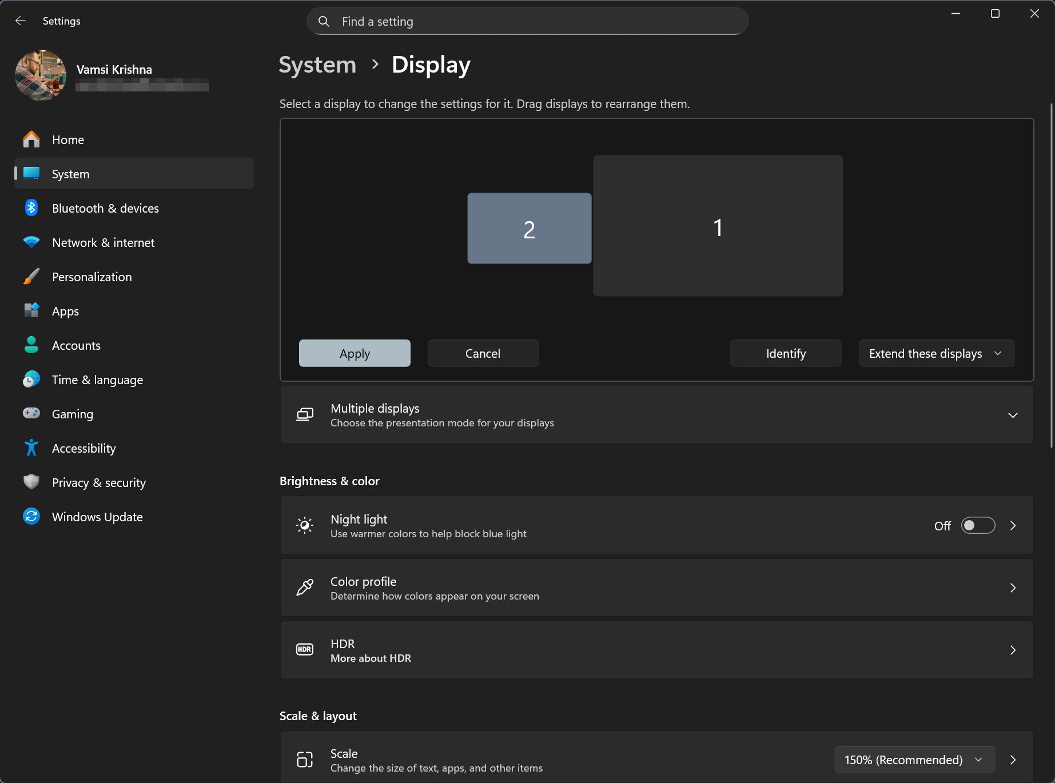The width and height of the screenshot is (1055, 783).
Task: Open Windows Update section
Action: [134, 517]
